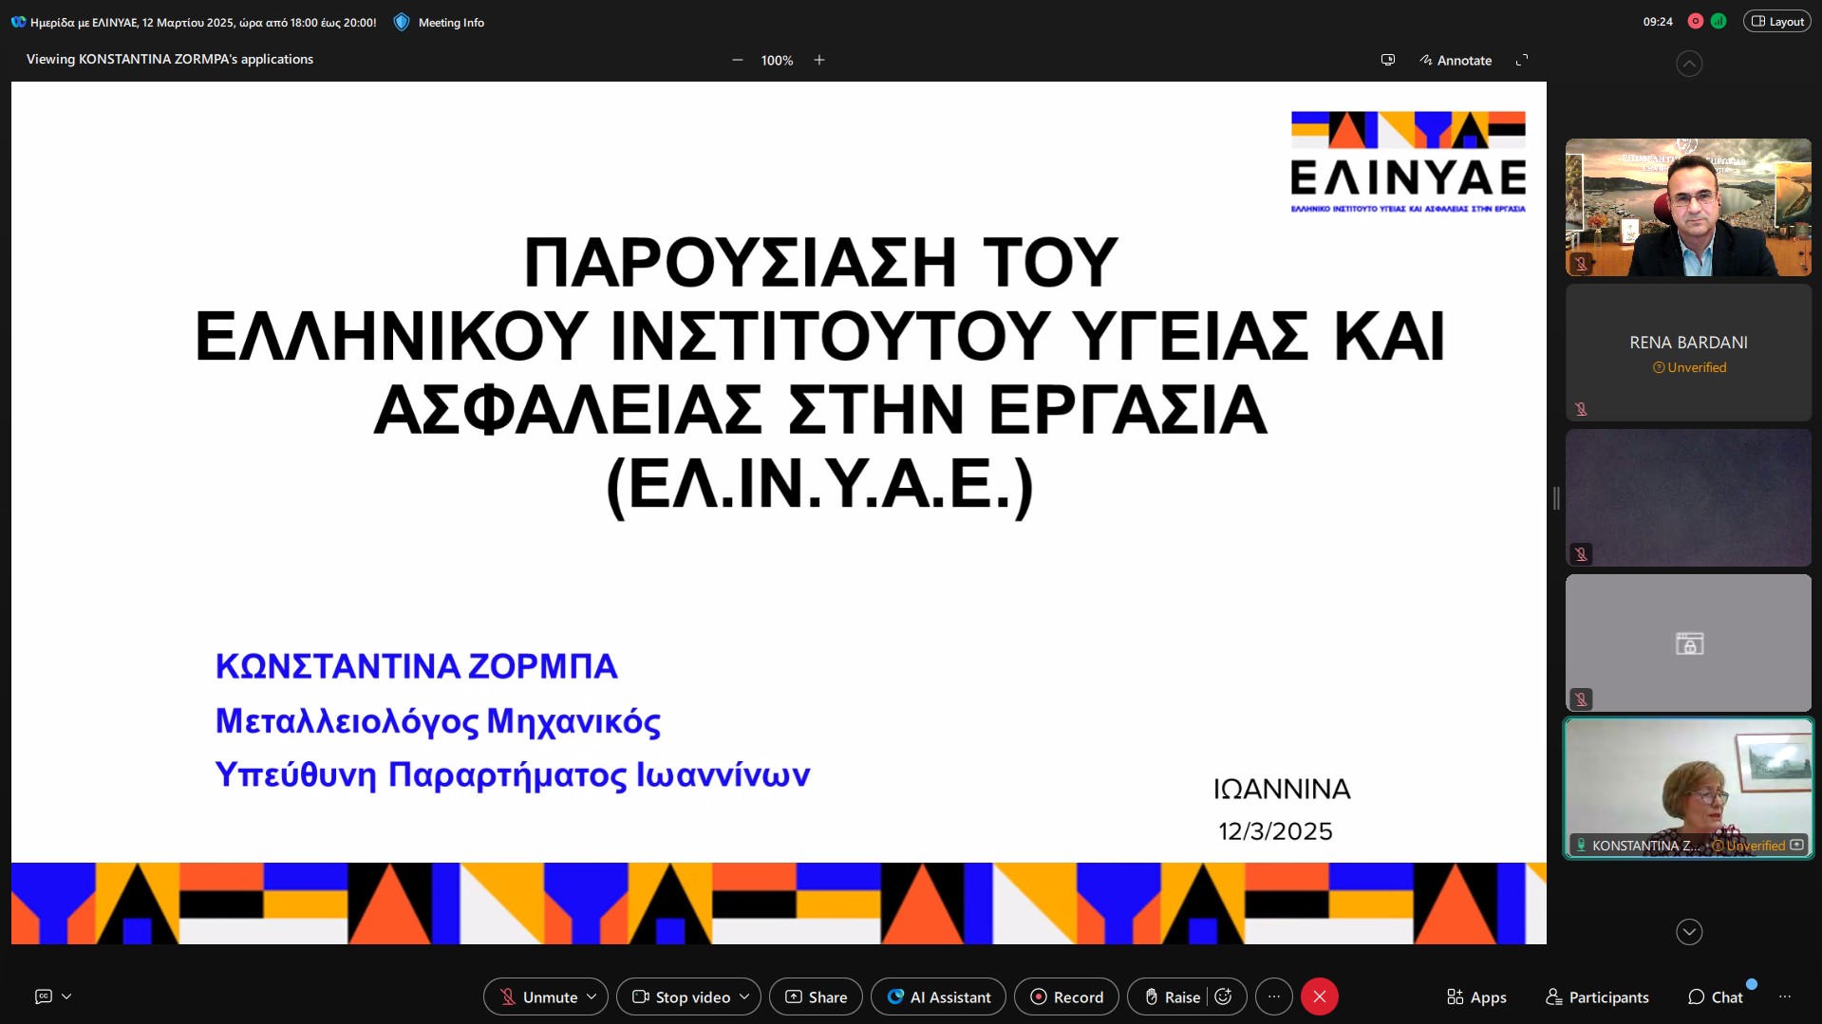Click muted mic icon on RENA BARDANI tile
The width and height of the screenshot is (1822, 1024).
[1581, 409]
